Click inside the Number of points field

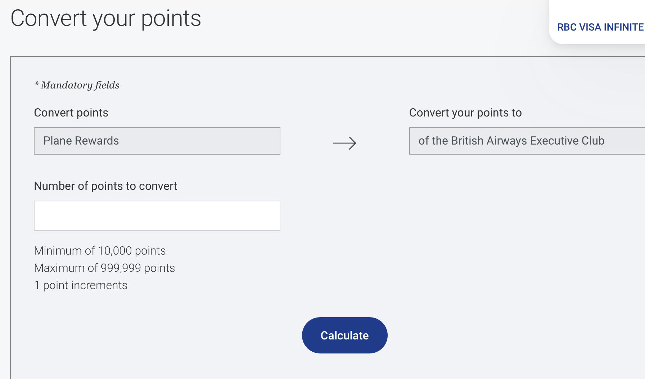click(x=157, y=215)
